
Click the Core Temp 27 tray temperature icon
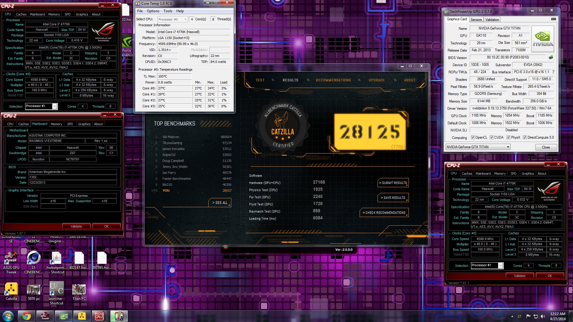tap(519, 316)
